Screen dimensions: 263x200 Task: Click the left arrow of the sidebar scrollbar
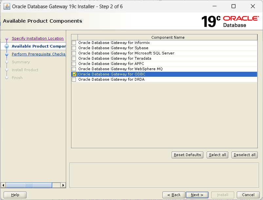point(3,185)
